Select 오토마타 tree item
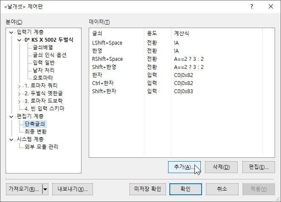Image resolution: width=281 pixels, height=202 pixels. pyautogui.click(x=43, y=77)
